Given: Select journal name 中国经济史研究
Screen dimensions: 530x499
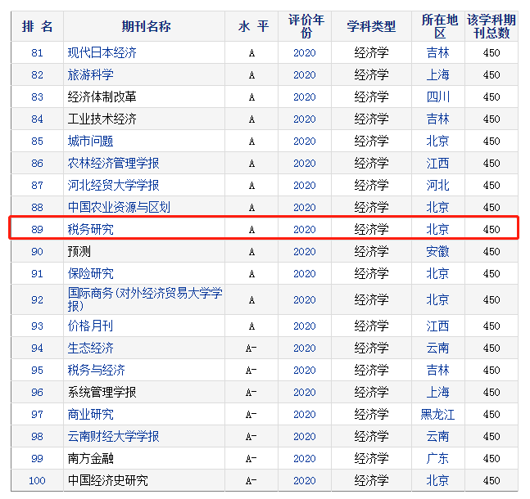Looking at the screenshot, I should [x=108, y=480].
